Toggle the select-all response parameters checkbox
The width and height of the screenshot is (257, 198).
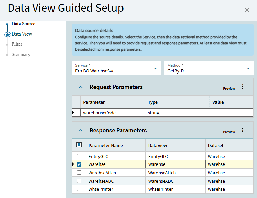79,145
